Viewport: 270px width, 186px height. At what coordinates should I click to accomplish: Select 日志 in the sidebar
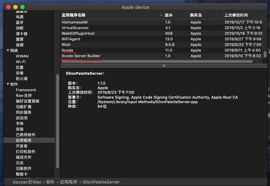[20, 163]
